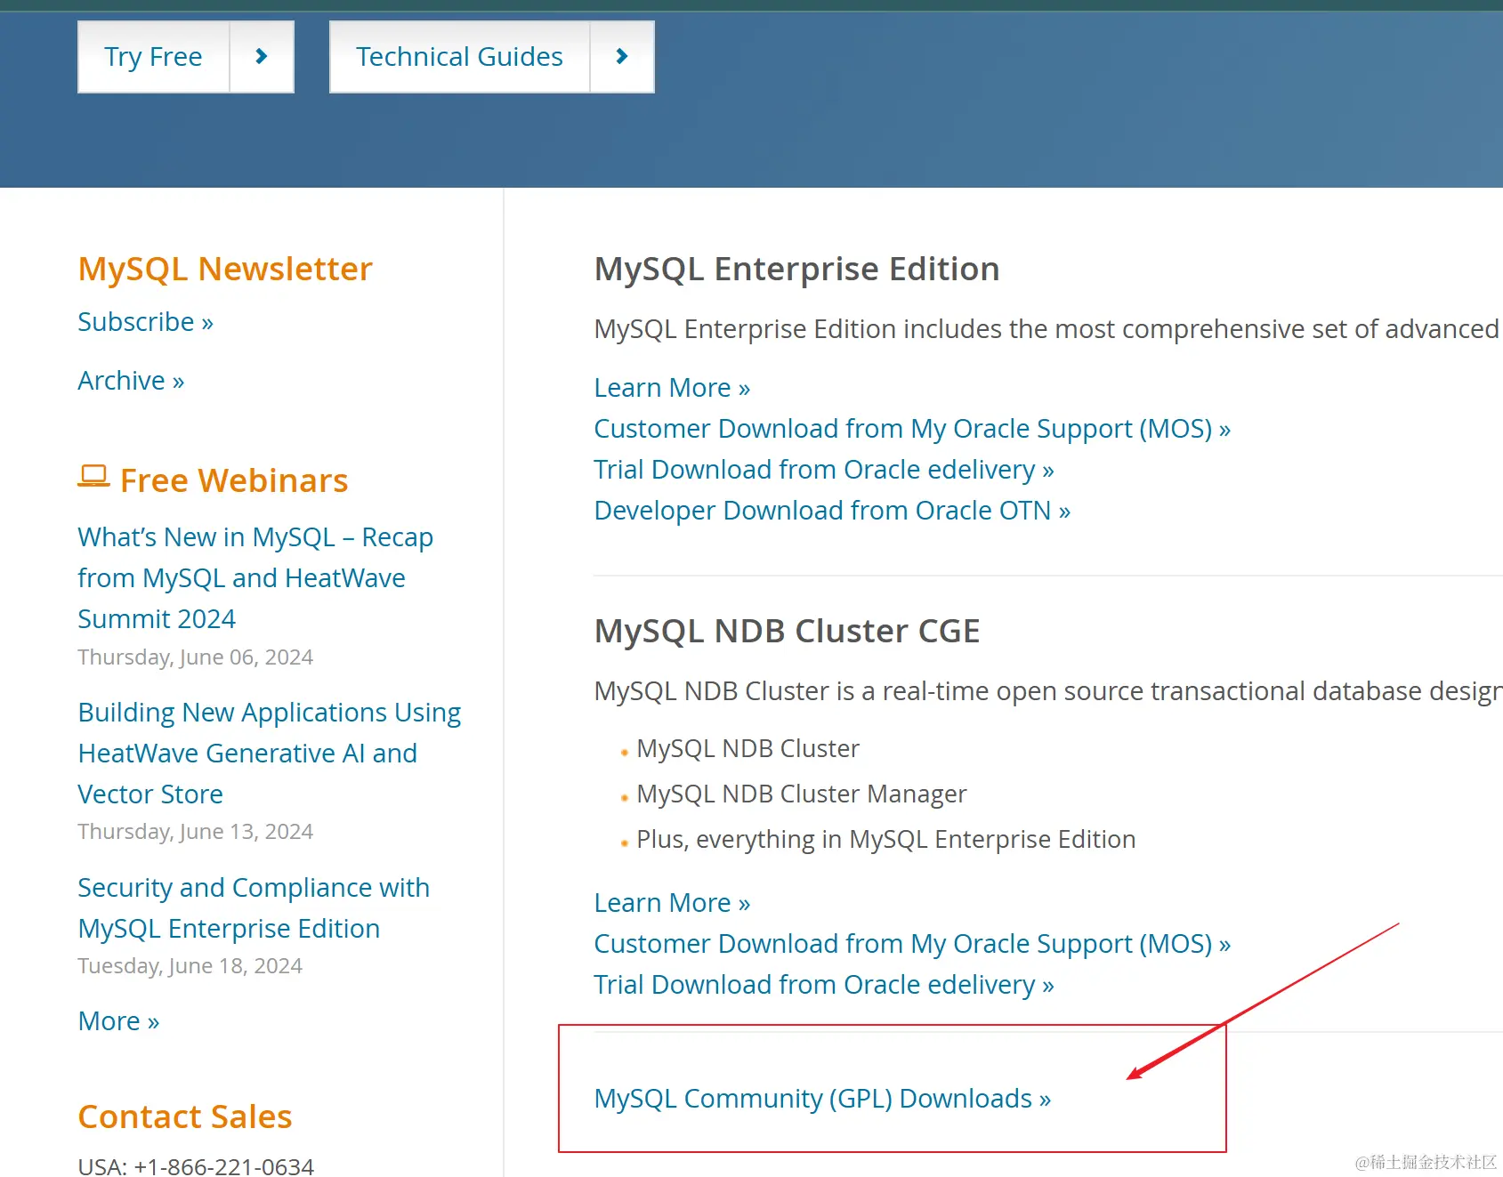Open Developer Download from Oracle OTN
This screenshot has height=1177, width=1503.
[x=831, y=511]
